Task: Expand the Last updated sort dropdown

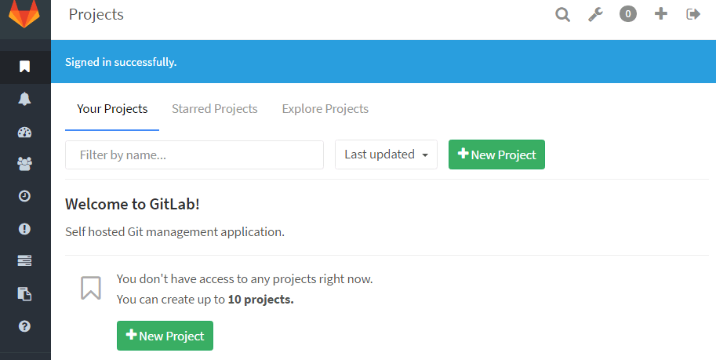Action: tap(386, 155)
